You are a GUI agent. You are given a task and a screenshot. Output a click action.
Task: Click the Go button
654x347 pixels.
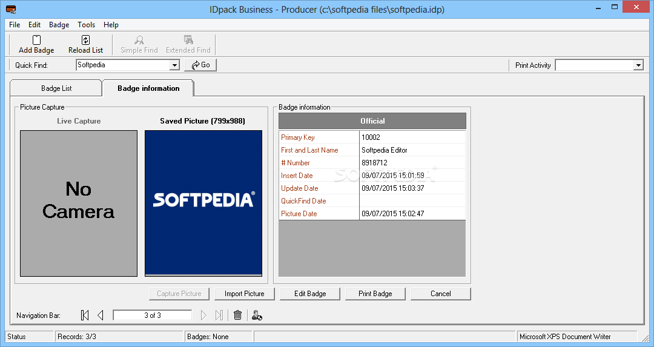(x=200, y=65)
